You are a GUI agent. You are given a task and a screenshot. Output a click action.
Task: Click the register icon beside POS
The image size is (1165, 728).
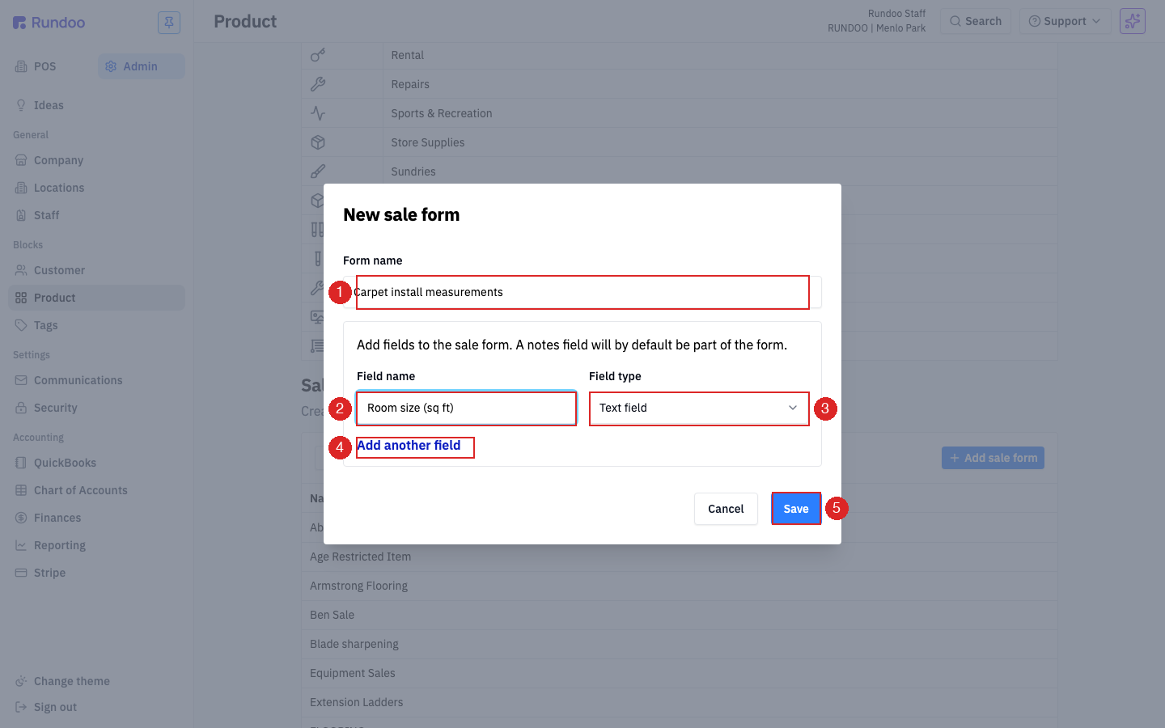coord(21,66)
